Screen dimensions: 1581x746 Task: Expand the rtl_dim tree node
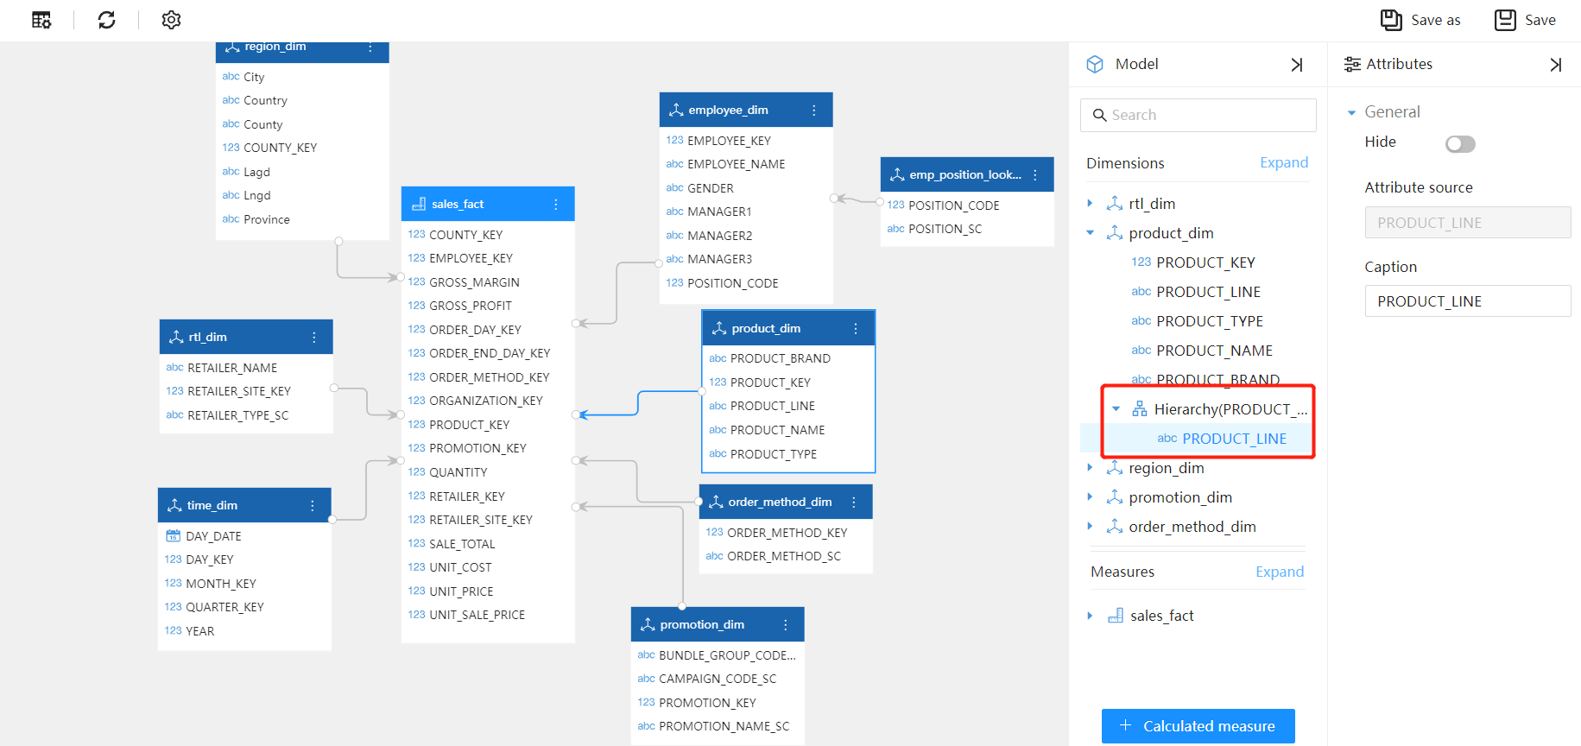pyautogui.click(x=1090, y=204)
